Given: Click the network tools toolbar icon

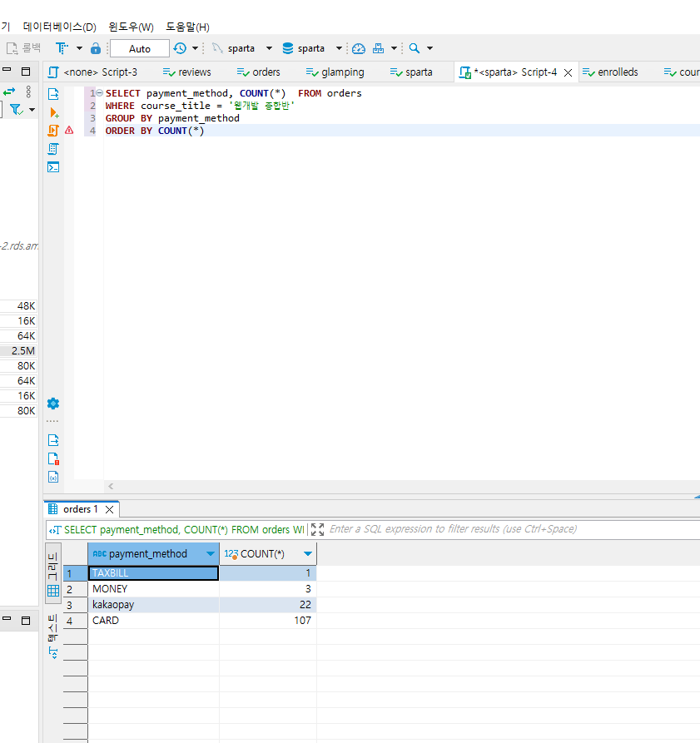Looking at the screenshot, I should point(378,48).
